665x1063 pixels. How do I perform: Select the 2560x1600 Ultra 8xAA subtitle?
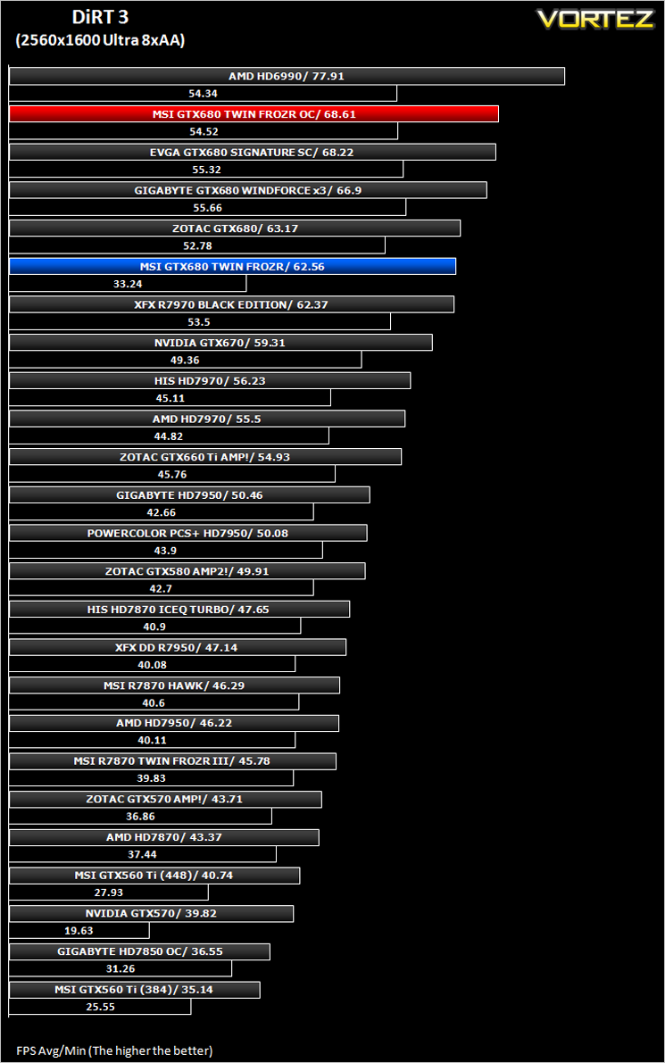click(100, 40)
